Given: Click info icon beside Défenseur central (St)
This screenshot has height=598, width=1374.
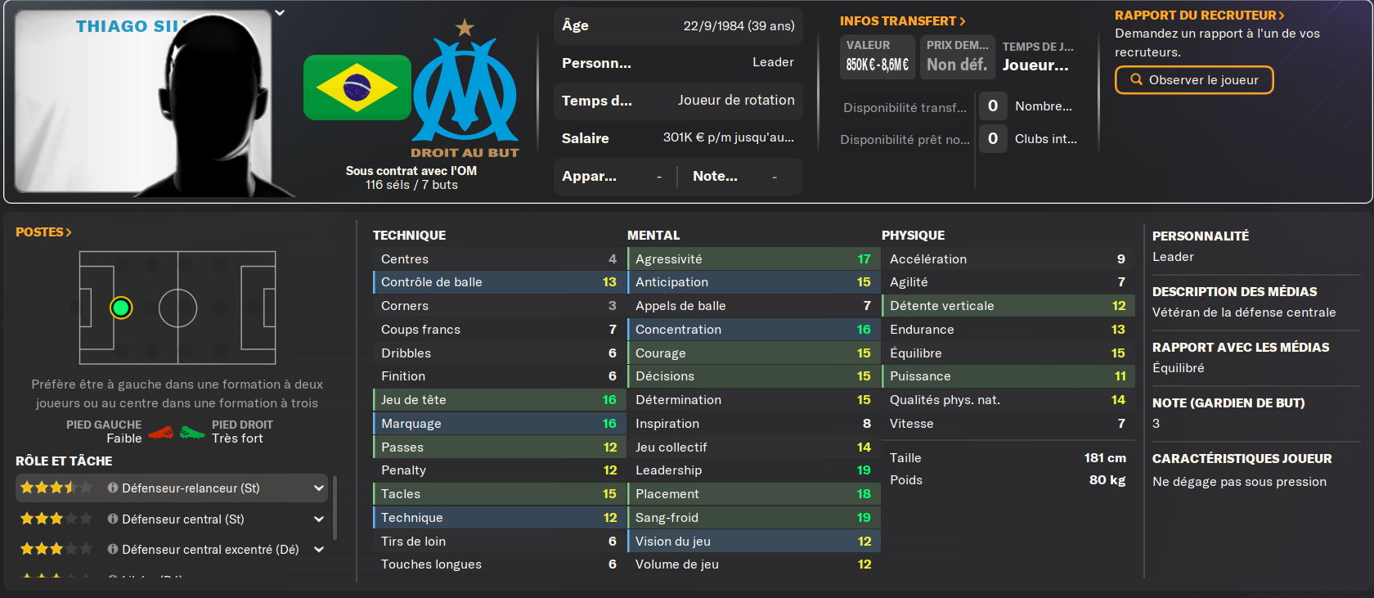Looking at the screenshot, I should (x=113, y=519).
